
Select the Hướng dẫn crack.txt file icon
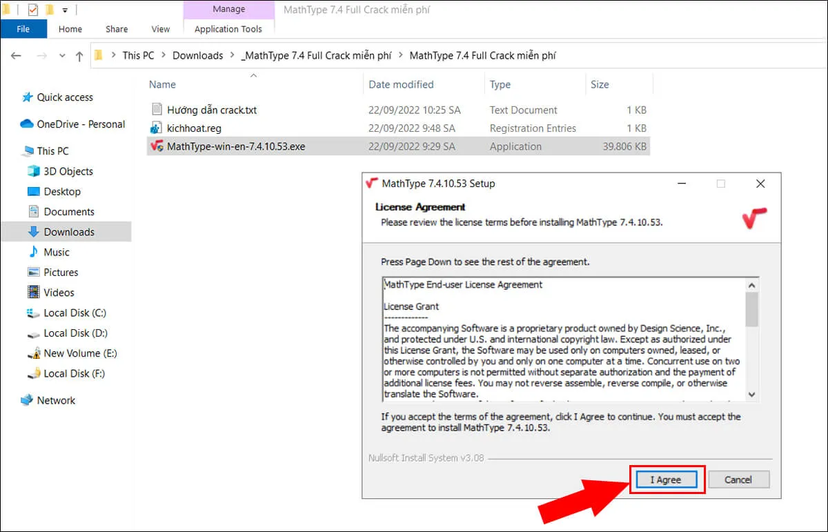156,110
